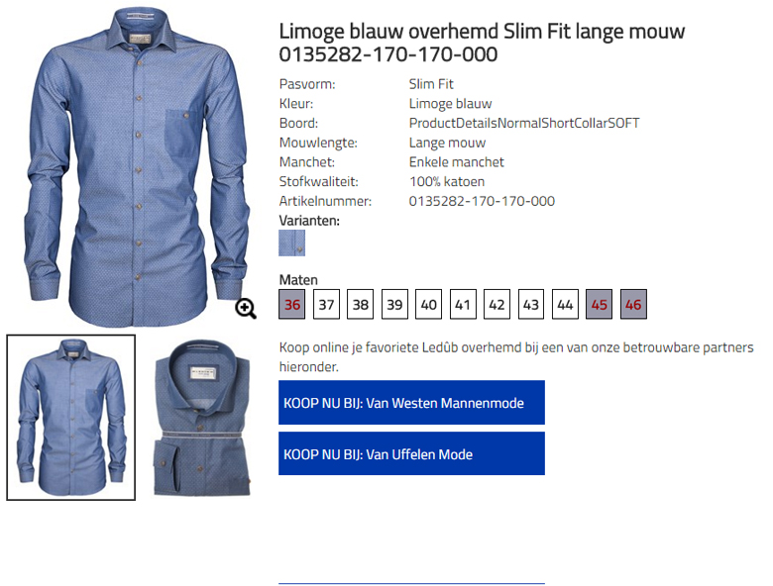Pick size 40
This screenshot has width=773, height=586.
tap(428, 304)
